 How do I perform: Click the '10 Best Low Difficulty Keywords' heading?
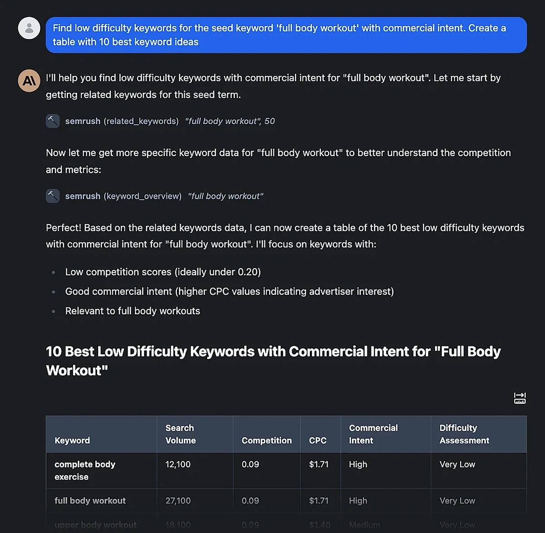click(273, 361)
